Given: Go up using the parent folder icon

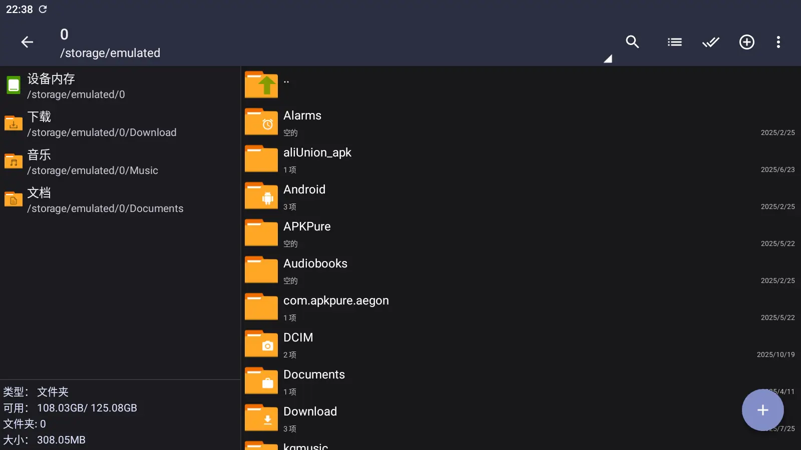Looking at the screenshot, I should pyautogui.click(x=261, y=84).
